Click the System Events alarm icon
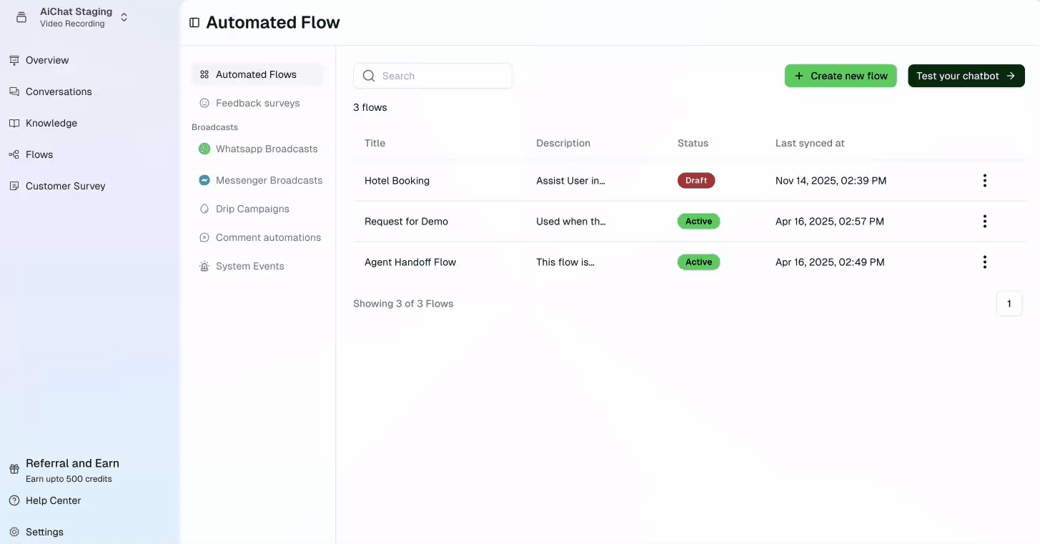The image size is (1040, 544). [204, 266]
